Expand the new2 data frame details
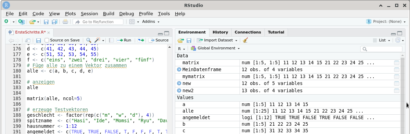410x134 pixels. pyautogui.click(x=179, y=90)
